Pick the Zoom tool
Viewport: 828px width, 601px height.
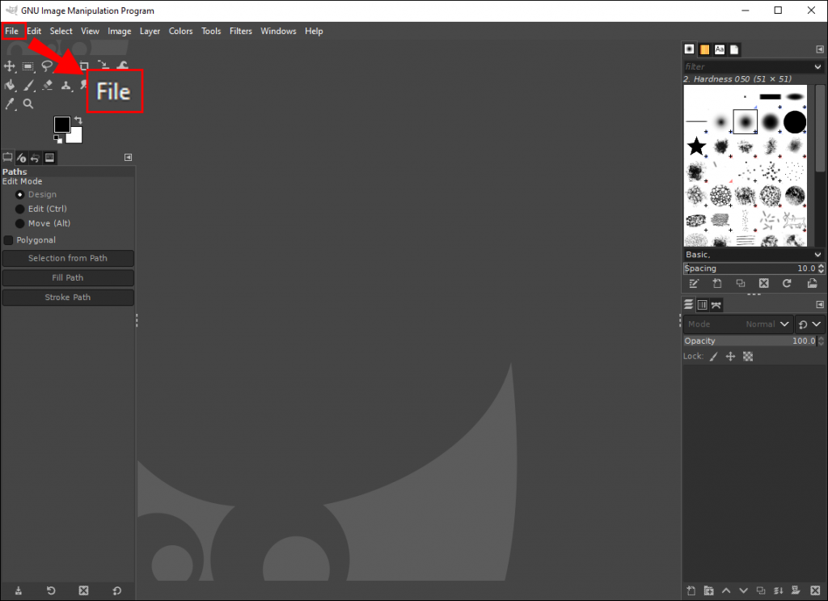click(28, 104)
